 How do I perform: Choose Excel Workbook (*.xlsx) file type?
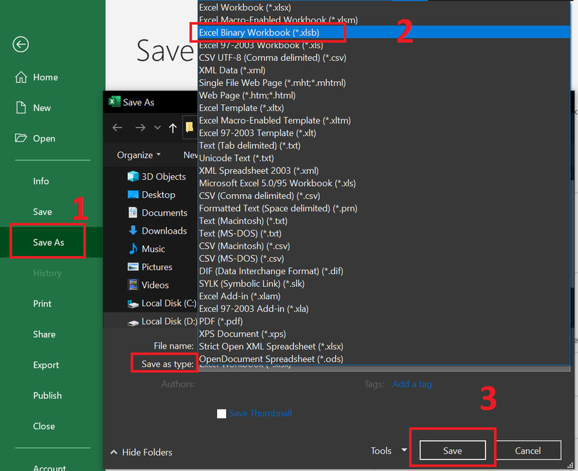click(384, 7)
